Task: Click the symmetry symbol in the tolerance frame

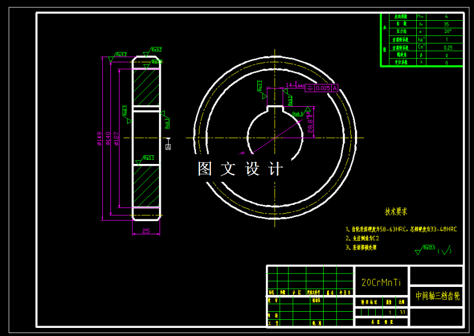Action: point(310,88)
